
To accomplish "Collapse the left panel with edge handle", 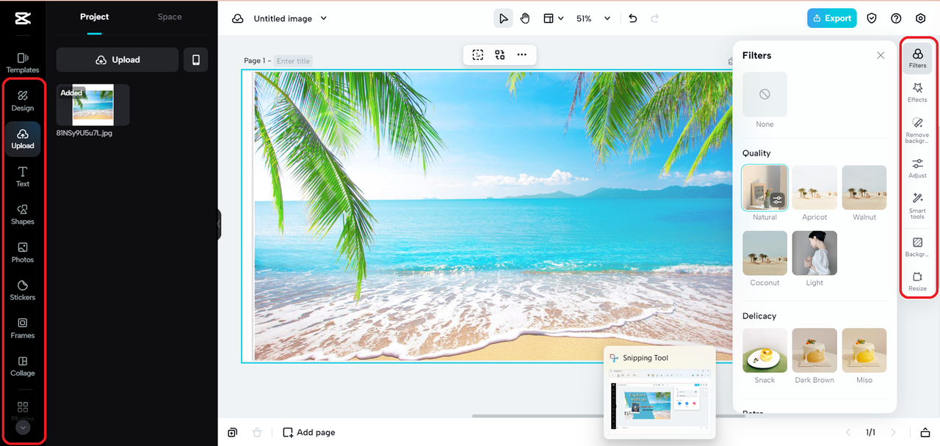I will click(219, 224).
